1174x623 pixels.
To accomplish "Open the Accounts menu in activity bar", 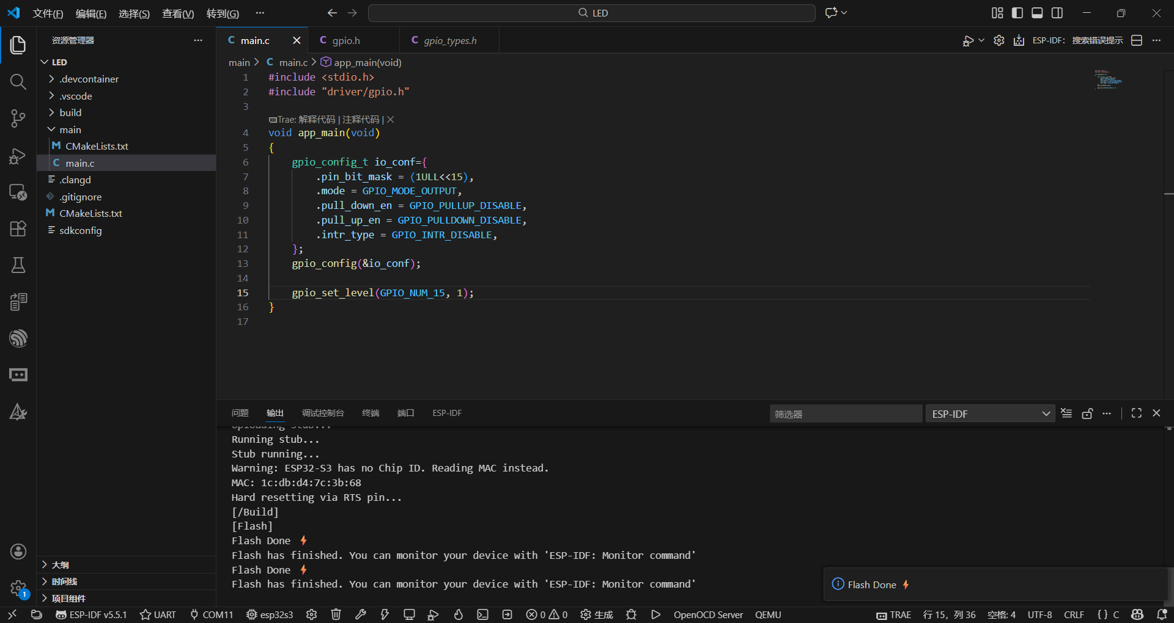I will pos(18,552).
